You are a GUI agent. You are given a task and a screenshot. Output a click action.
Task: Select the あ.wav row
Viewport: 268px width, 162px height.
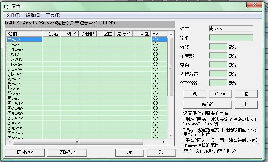coord(87,40)
